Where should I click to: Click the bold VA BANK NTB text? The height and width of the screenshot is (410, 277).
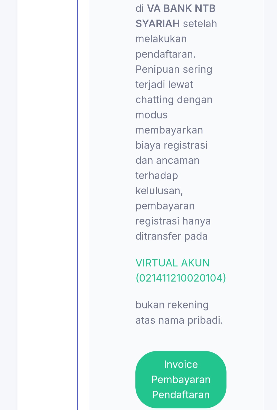(181, 8)
